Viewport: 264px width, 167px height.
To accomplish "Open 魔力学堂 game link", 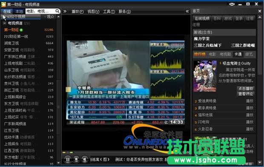I will coord(201,39).
